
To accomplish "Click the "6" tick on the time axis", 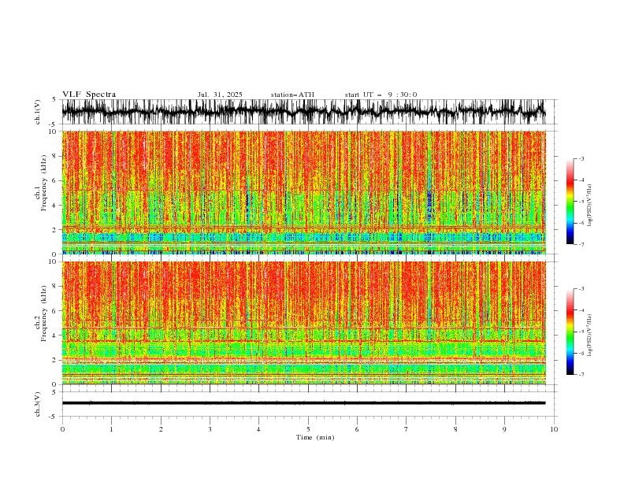I will coord(357,429).
